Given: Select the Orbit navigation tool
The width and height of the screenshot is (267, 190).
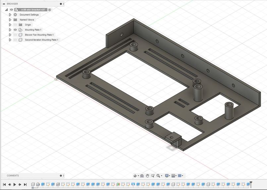Looking at the screenshot, I should pyautogui.click(x=135, y=176).
